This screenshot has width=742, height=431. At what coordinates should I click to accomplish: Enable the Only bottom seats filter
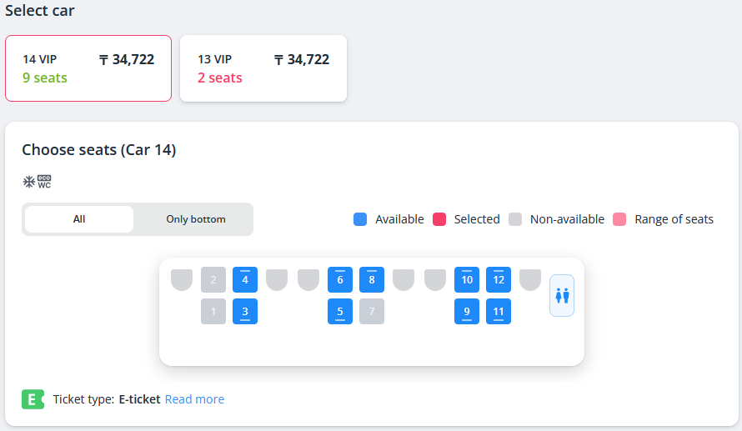pyautogui.click(x=195, y=219)
